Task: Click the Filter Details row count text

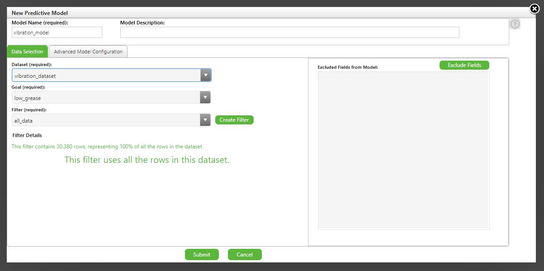Action: pyautogui.click(x=107, y=146)
